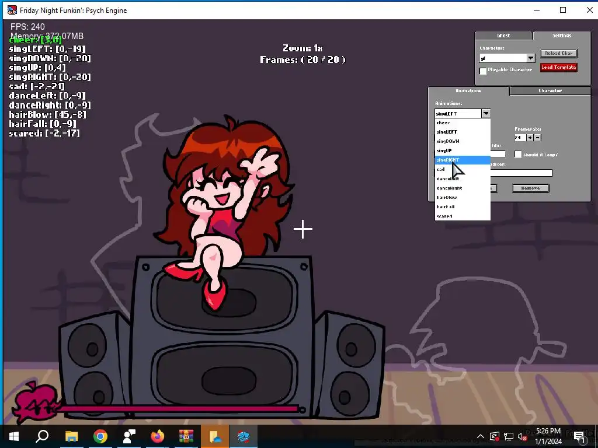
Task: Click the Frames: ( 20 / 20 ) counter
Action: point(303,60)
